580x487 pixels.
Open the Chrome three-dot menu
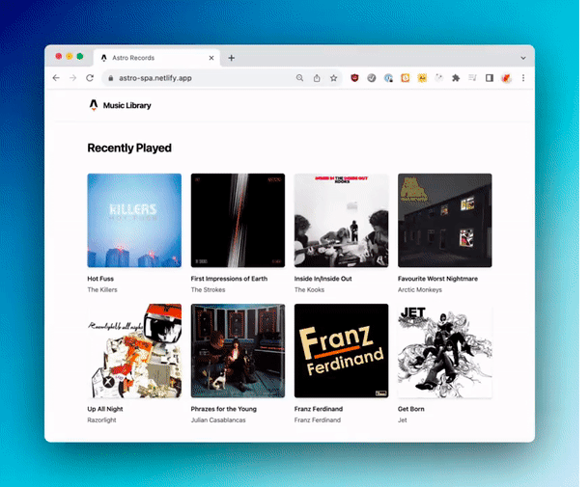[523, 78]
